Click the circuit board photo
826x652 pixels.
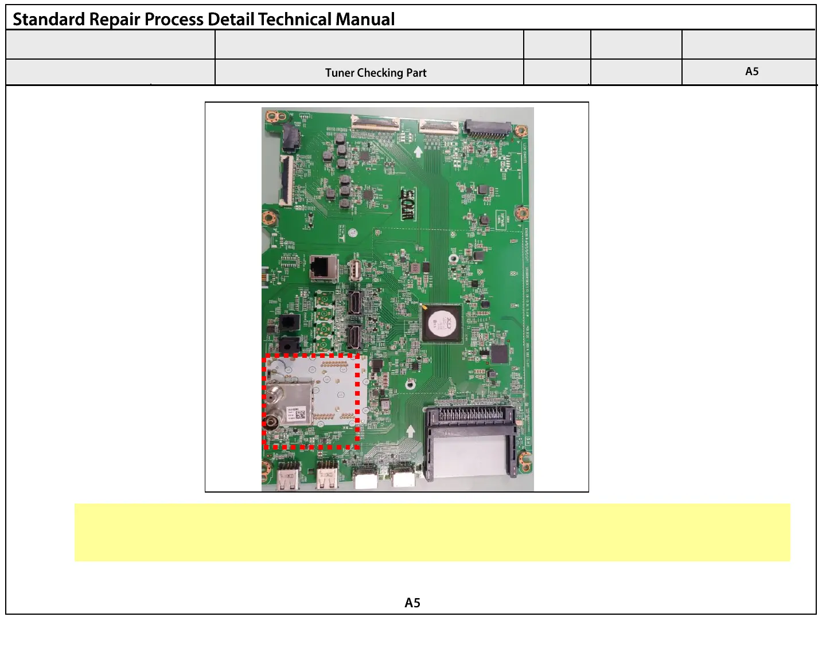tap(398, 299)
